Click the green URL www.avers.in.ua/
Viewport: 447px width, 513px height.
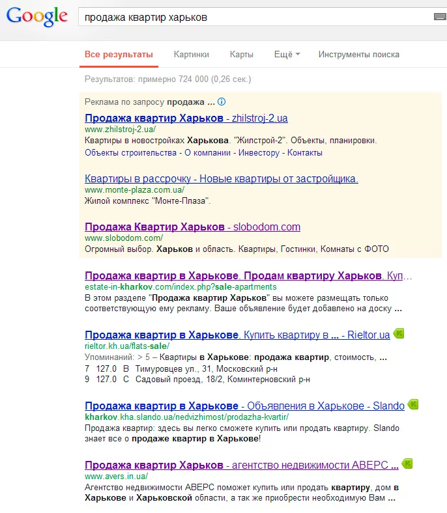[116, 476]
